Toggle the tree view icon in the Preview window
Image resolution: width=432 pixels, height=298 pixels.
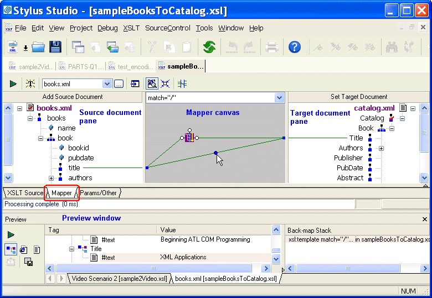(x=11, y=249)
